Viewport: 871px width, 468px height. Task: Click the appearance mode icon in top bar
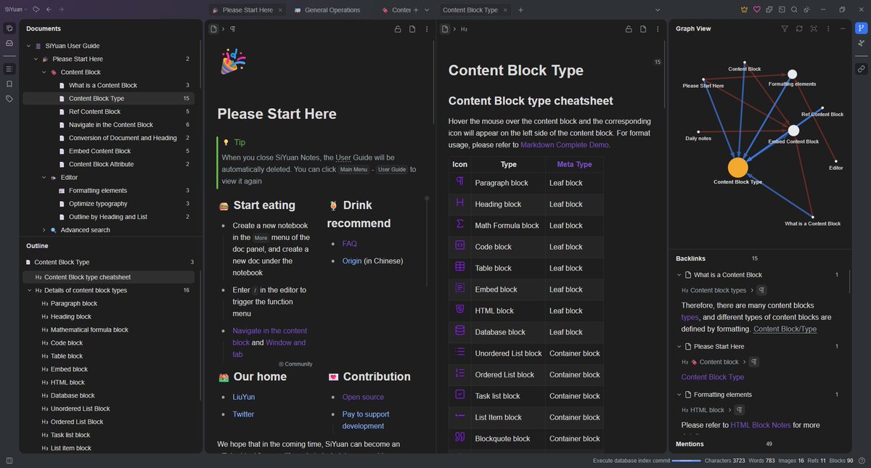tap(806, 10)
